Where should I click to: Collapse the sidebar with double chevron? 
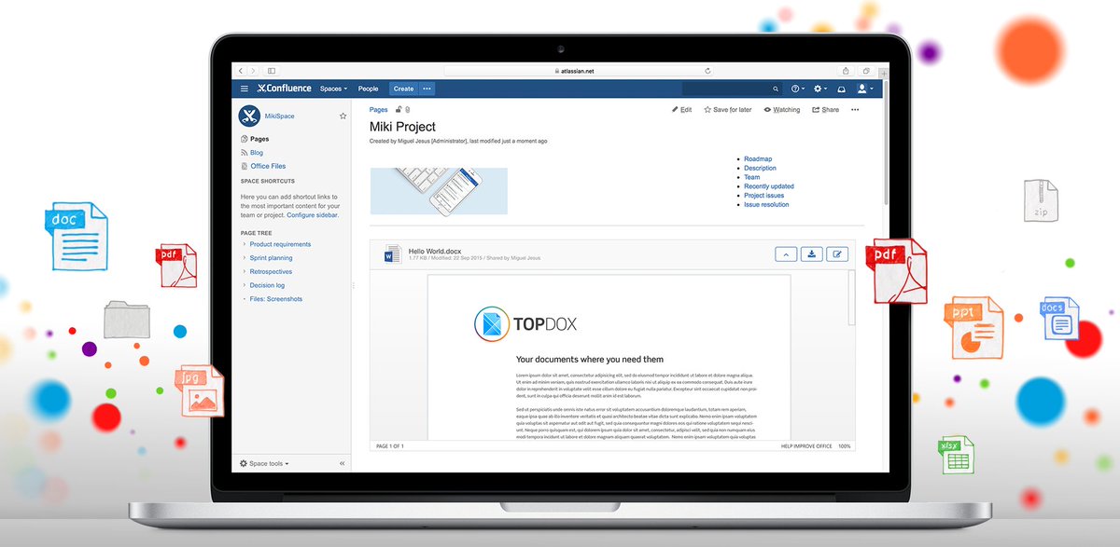(x=342, y=463)
